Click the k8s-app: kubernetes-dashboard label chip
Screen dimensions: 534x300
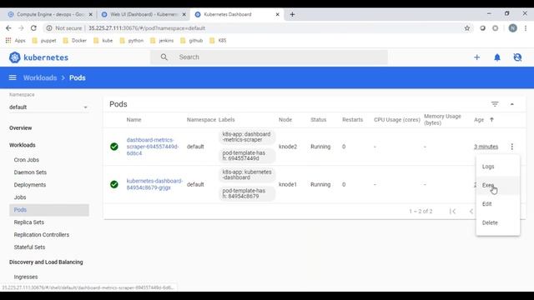click(x=247, y=174)
